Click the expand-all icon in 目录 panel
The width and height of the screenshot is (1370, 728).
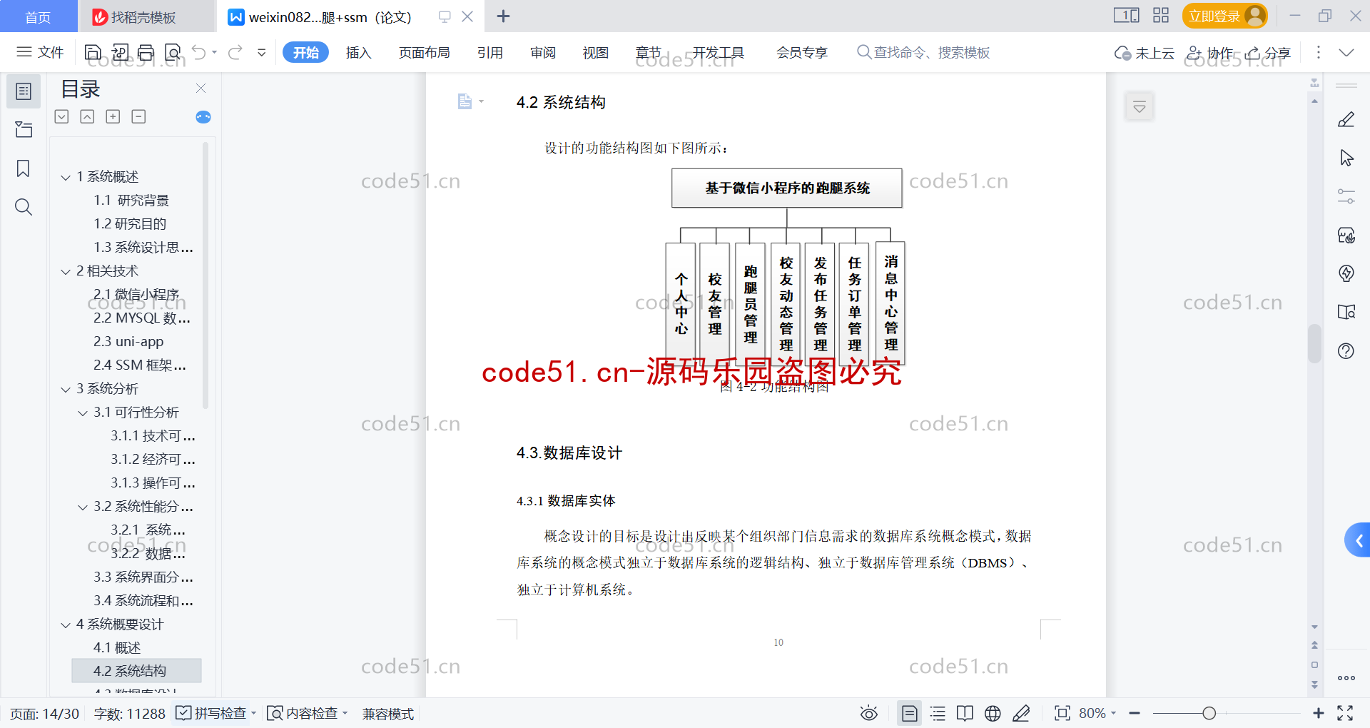62,116
